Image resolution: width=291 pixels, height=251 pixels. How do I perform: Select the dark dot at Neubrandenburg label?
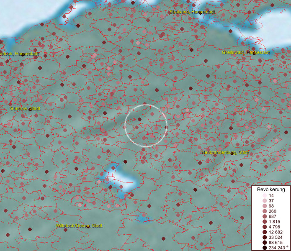pyautogui.click(x=232, y=154)
